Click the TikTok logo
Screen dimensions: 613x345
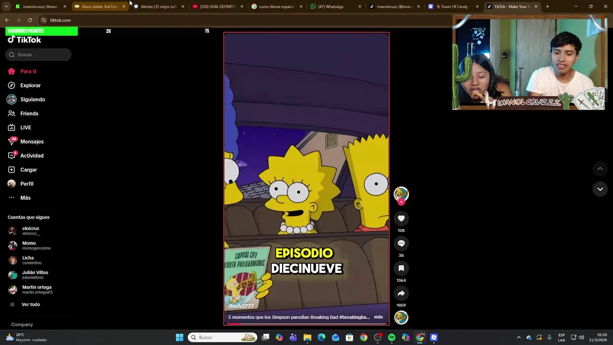click(x=24, y=40)
